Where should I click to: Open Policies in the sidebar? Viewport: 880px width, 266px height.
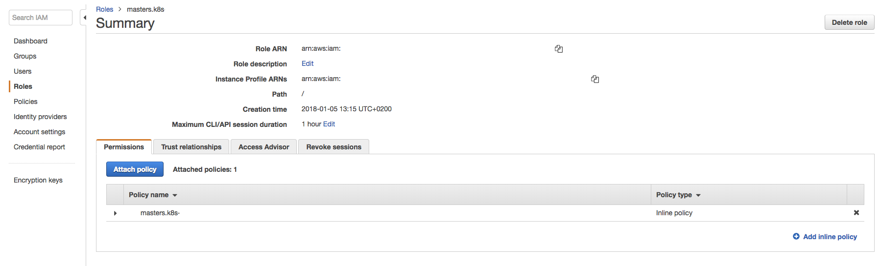tap(25, 102)
